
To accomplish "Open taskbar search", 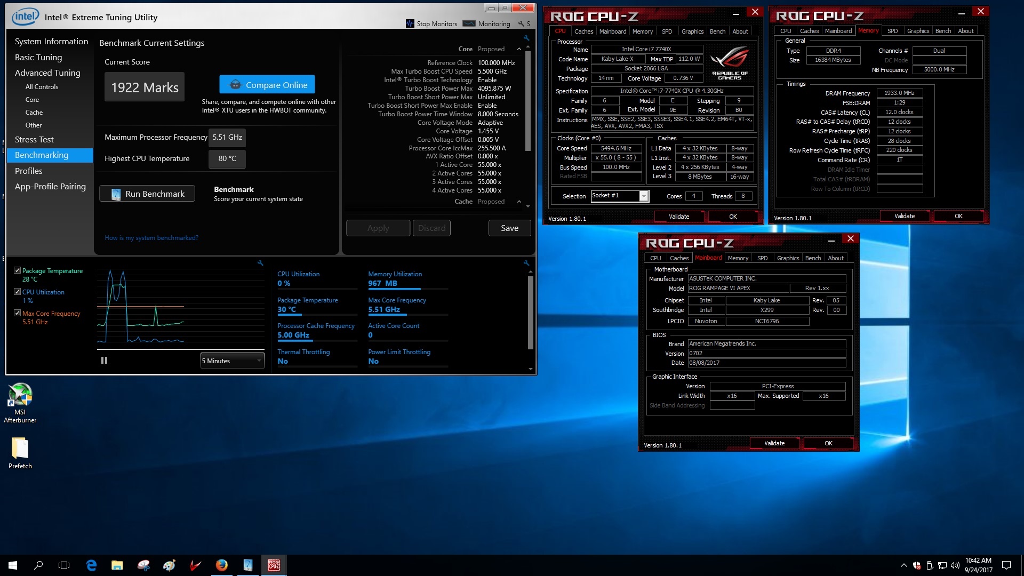I will [x=38, y=565].
